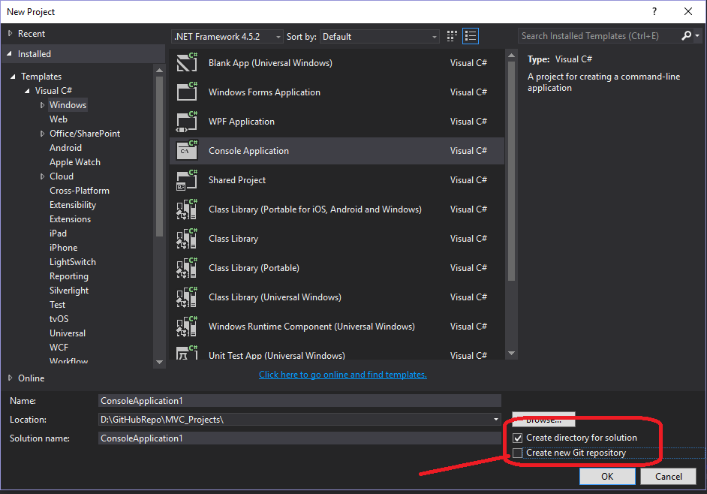
Task: Open the Location path dropdown arrow
Action: (496, 420)
